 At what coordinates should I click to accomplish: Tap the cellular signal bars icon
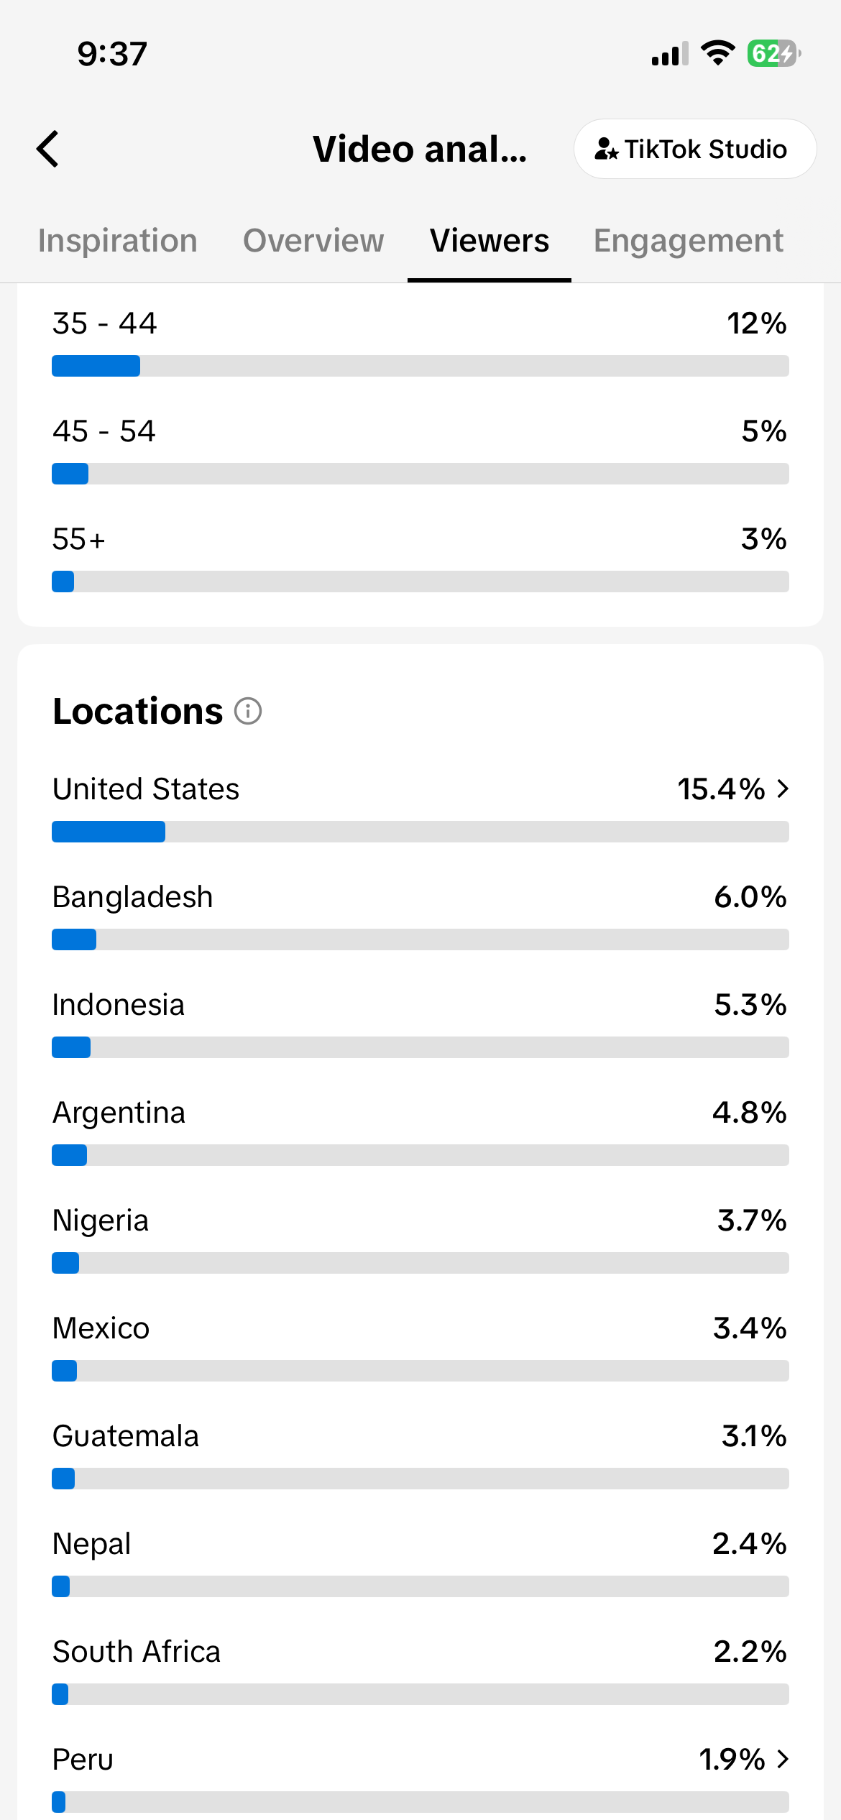coord(670,54)
